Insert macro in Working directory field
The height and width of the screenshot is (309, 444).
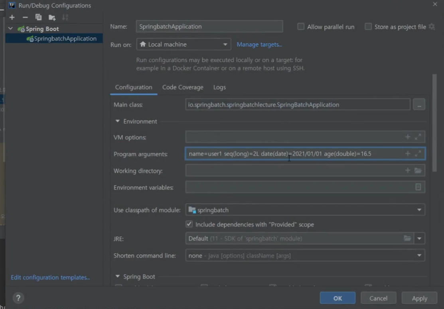(408, 170)
